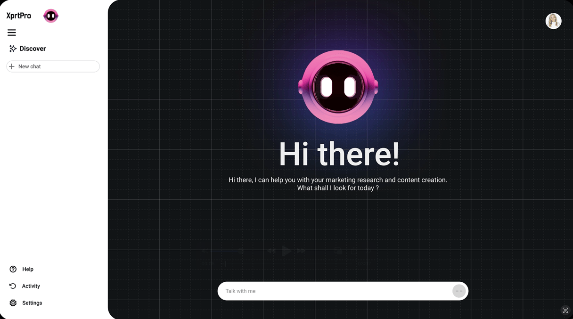Click the small pink robot icon beside XprtPro
This screenshot has width=573, height=319.
tap(51, 16)
